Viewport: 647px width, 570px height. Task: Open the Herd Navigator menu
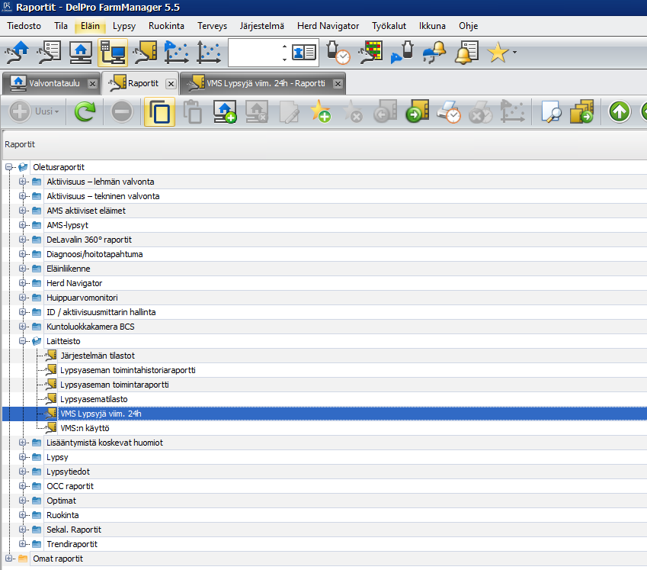(x=328, y=26)
